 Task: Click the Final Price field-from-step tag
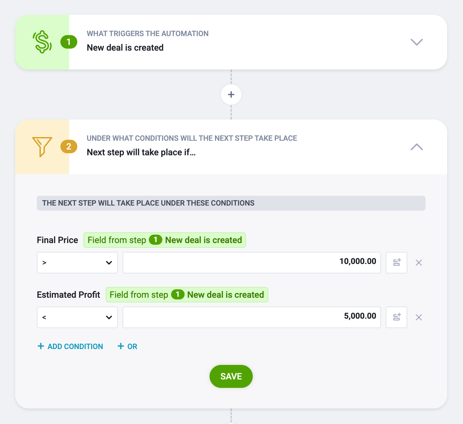tap(165, 240)
